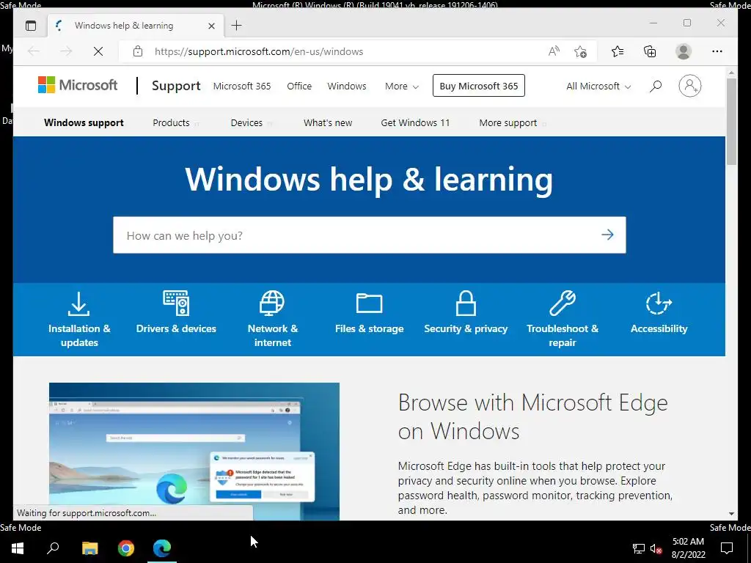
Task: Open site search magnifier icon
Action: tap(656, 87)
